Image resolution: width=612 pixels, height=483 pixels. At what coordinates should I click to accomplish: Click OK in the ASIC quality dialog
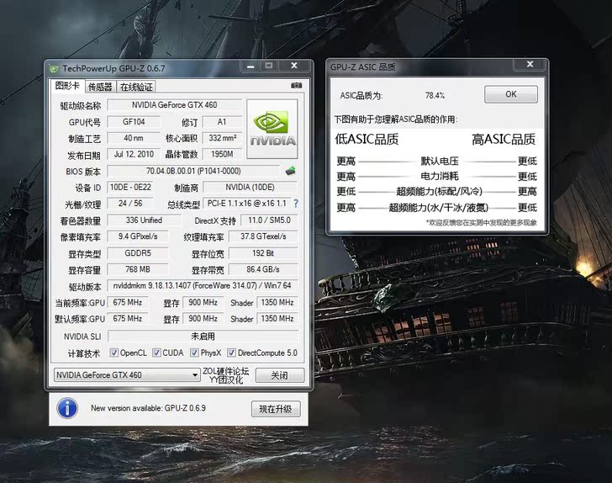tap(511, 94)
